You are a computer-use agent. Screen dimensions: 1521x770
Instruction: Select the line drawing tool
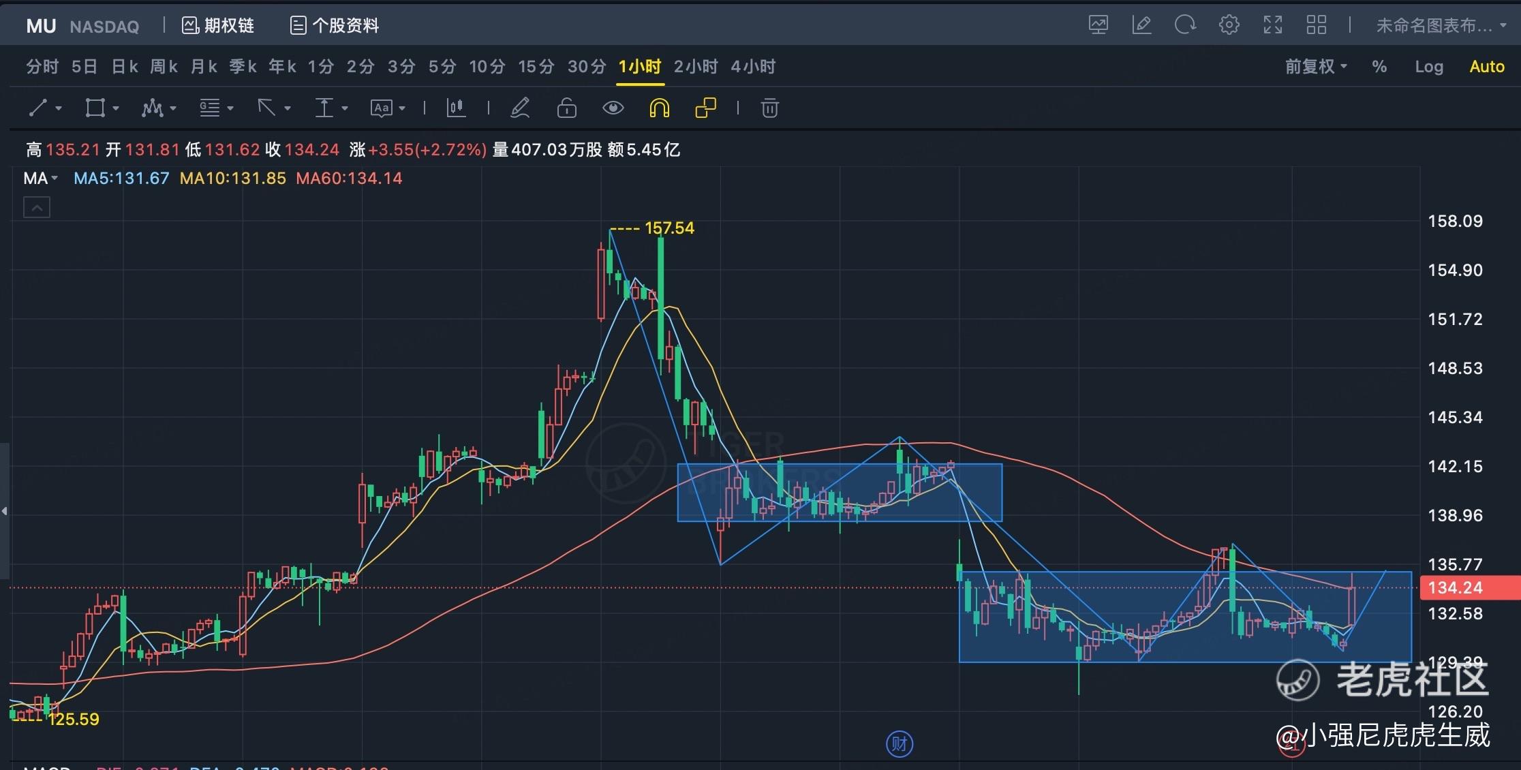pos(38,108)
